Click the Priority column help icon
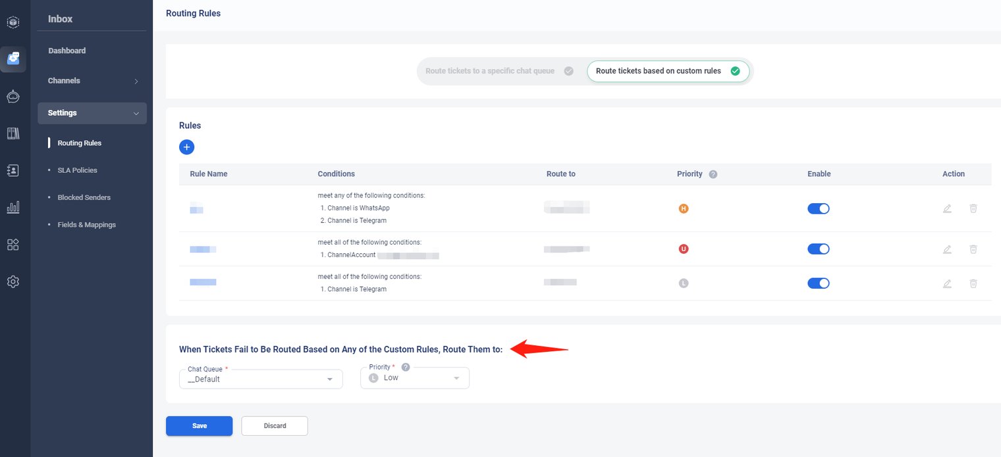1001x457 pixels. coord(713,174)
